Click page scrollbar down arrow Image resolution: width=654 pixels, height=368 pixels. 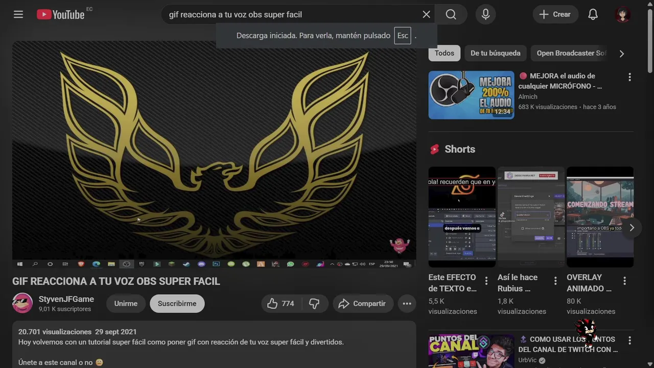[650, 364]
